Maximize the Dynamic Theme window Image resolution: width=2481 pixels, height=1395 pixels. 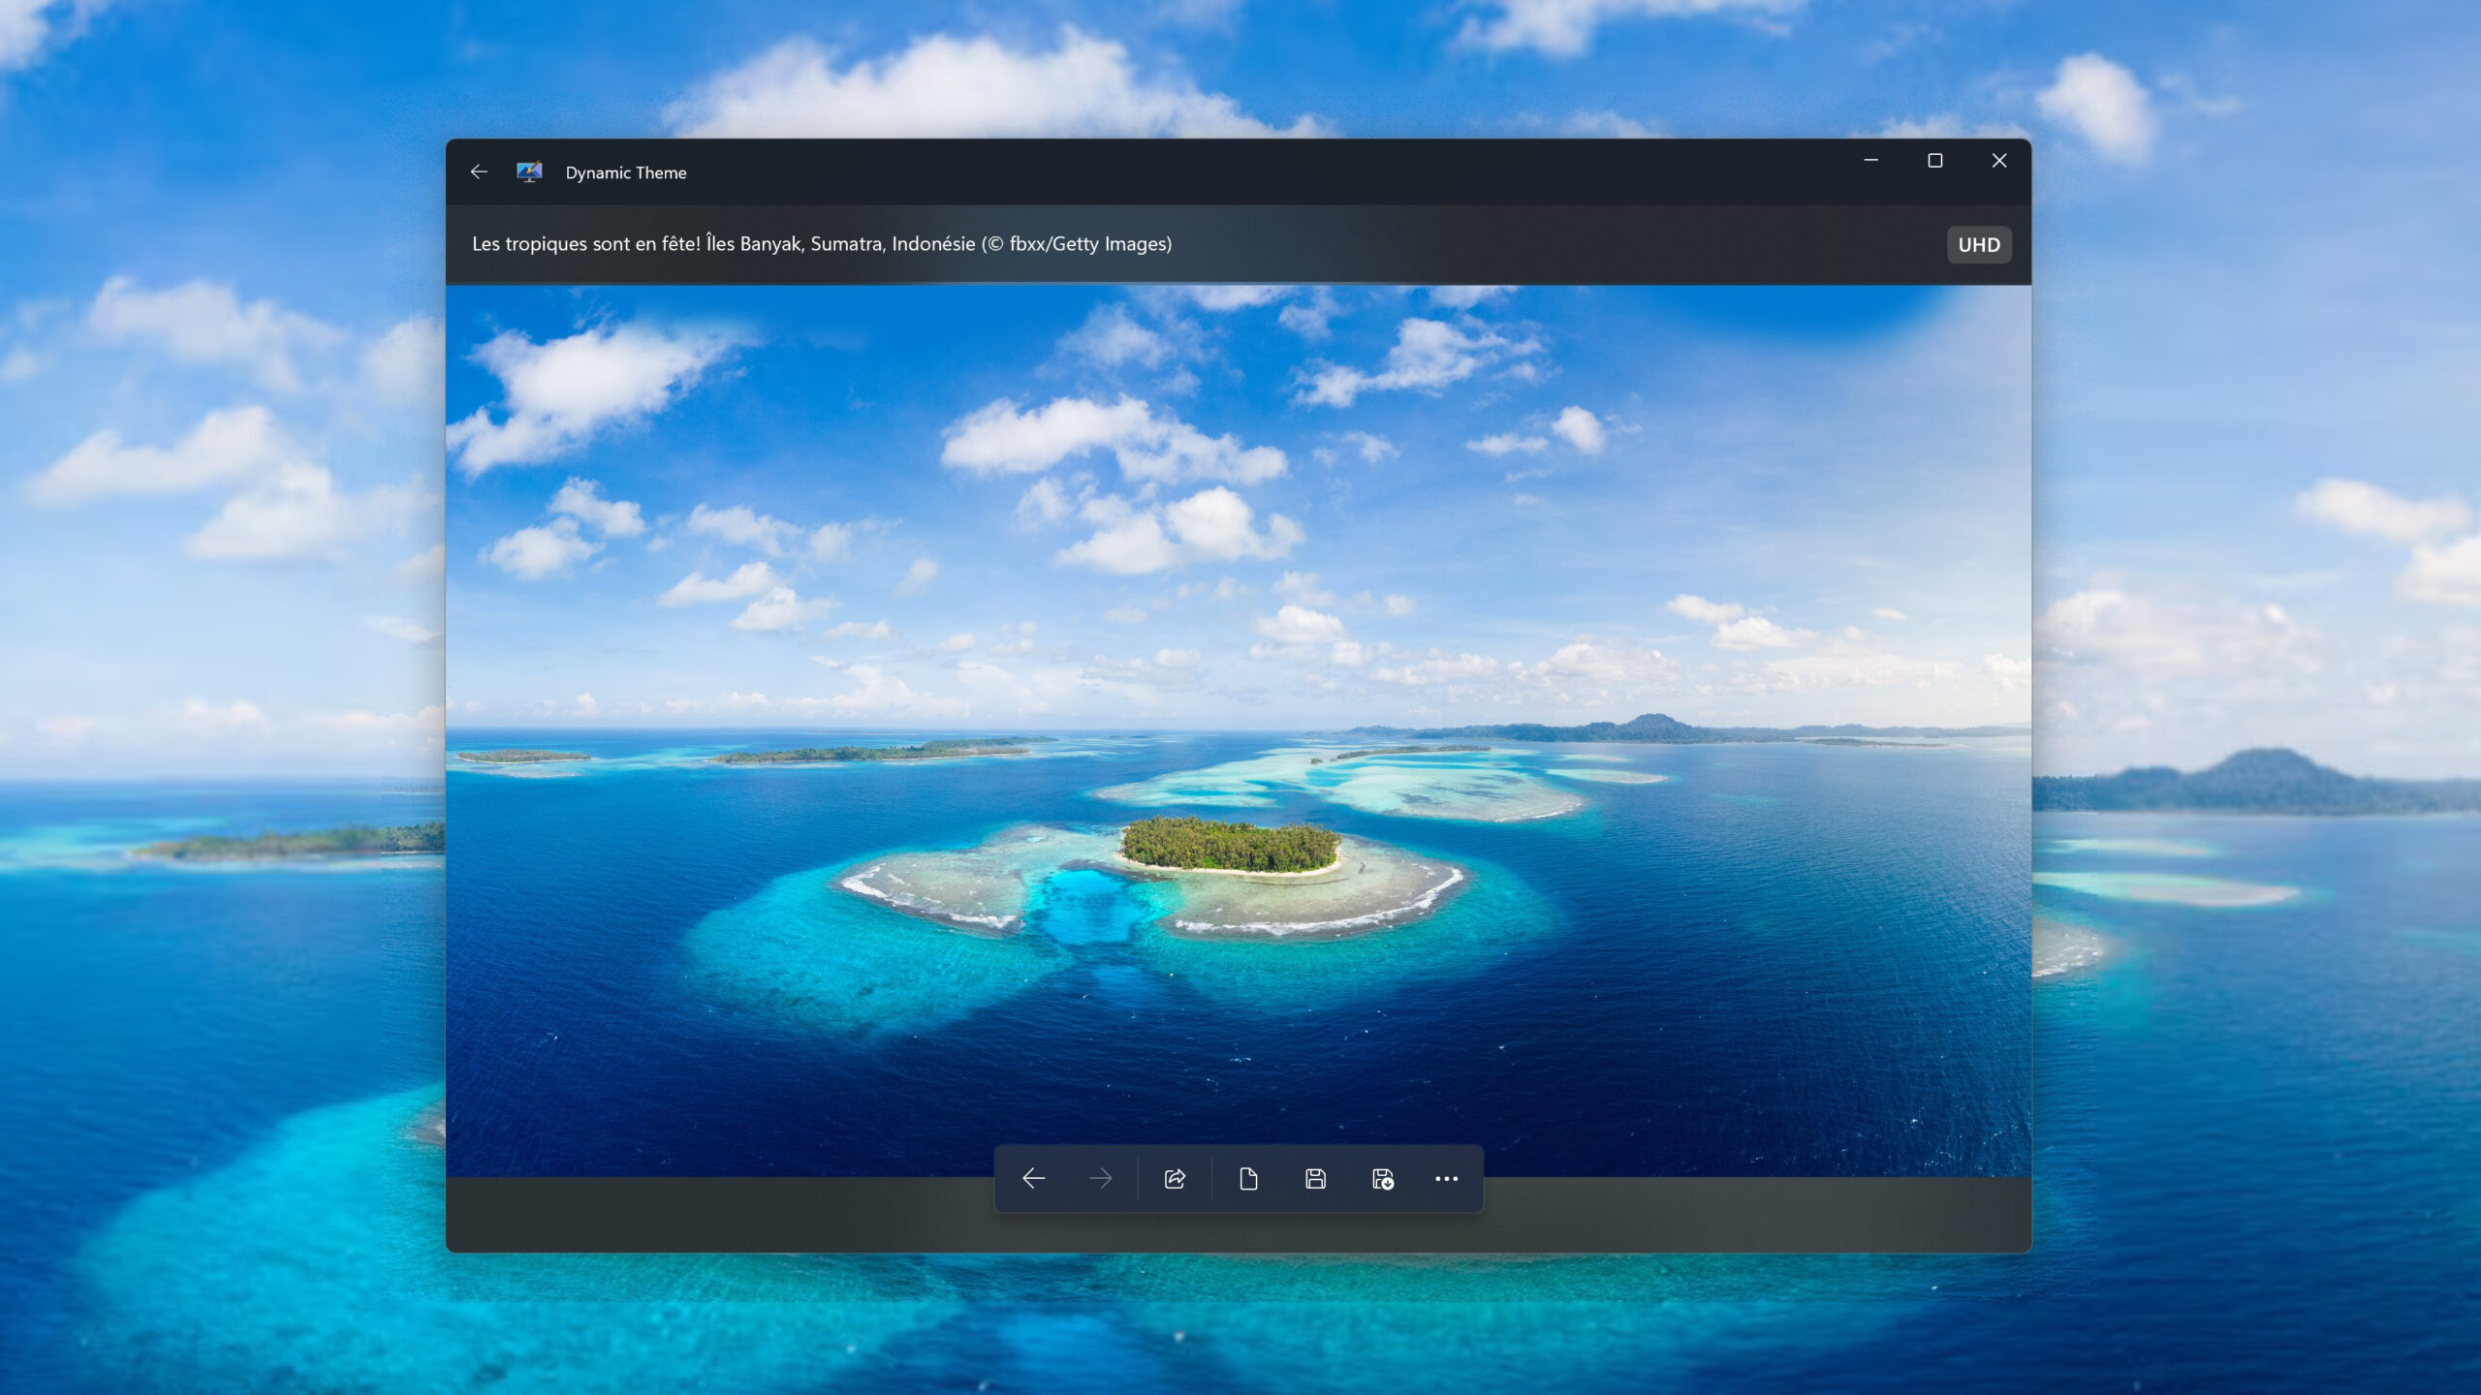(1935, 161)
